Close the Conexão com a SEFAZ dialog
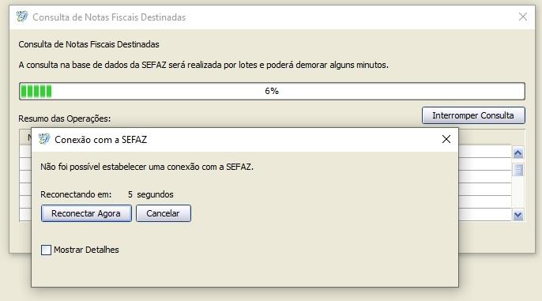The image size is (542, 301). point(446,139)
